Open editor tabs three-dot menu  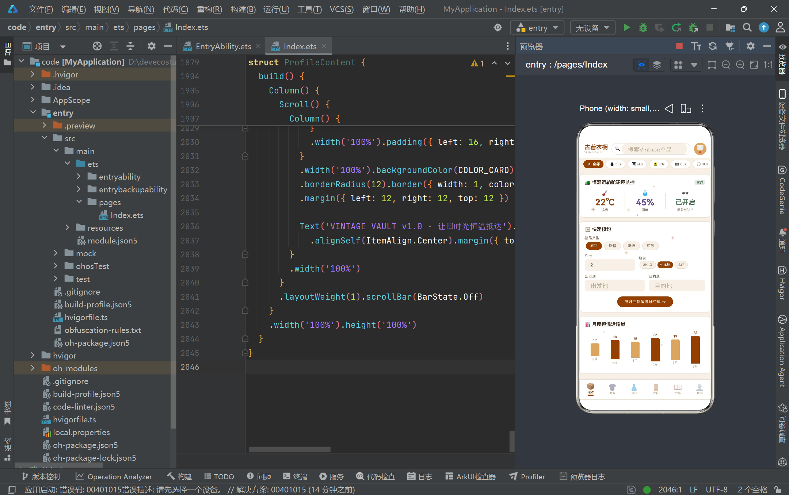tap(507, 46)
